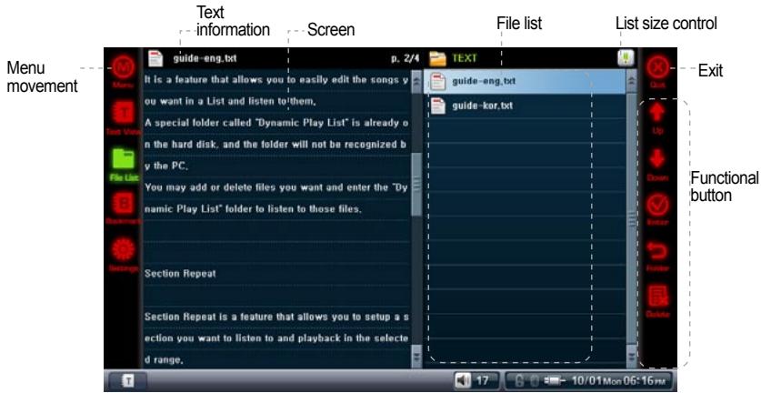The width and height of the screenshot is (761, 393).
Task: Select the green File List icon
Action: tap(124, 160)
